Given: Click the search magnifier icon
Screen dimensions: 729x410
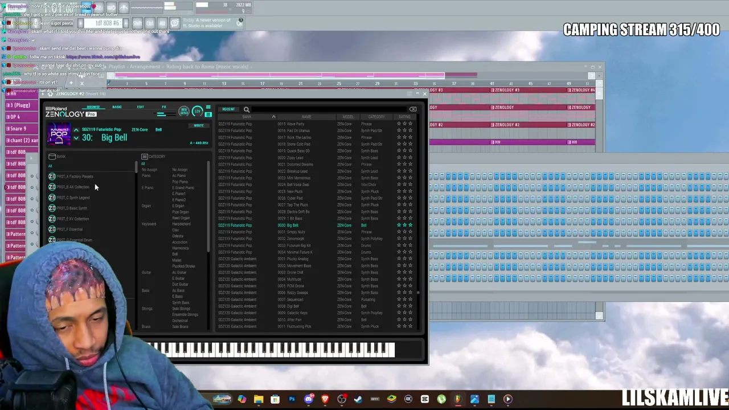Looking at the screenshot, I should tap(247, 109).
